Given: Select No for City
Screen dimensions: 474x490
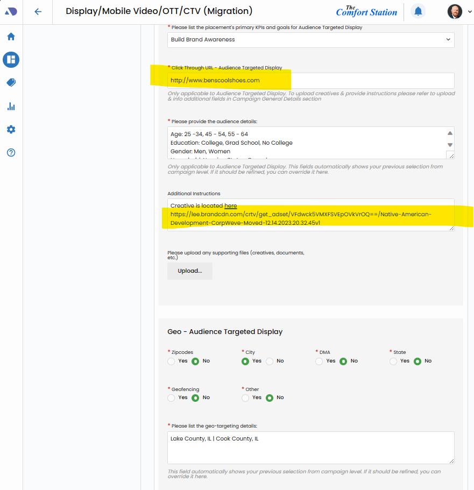Looking at the screenshot, I should (270, 361).
